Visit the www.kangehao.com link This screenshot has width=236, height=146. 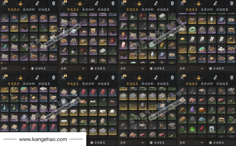tap(43, 139)
